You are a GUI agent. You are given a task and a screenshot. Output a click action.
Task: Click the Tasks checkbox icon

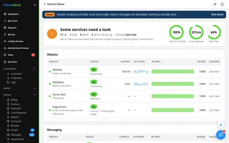(x=5, y=55)
